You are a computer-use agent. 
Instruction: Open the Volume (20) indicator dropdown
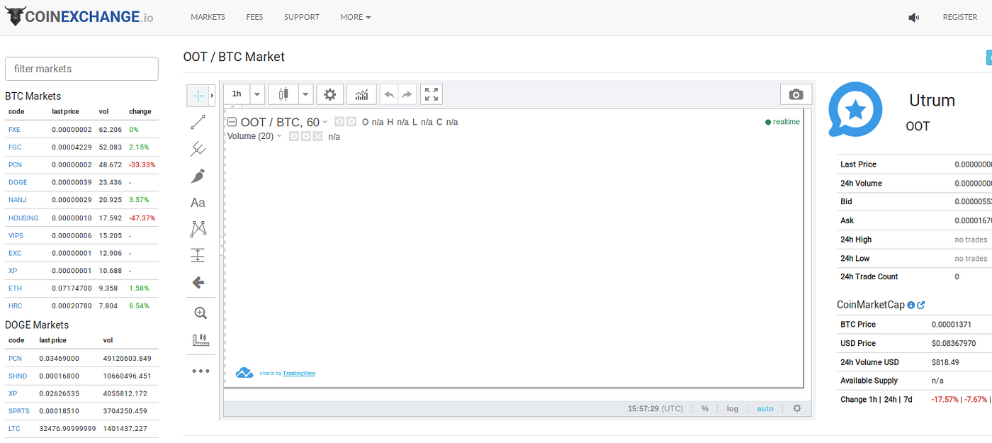pyautogui.click(x=279, y=136)
